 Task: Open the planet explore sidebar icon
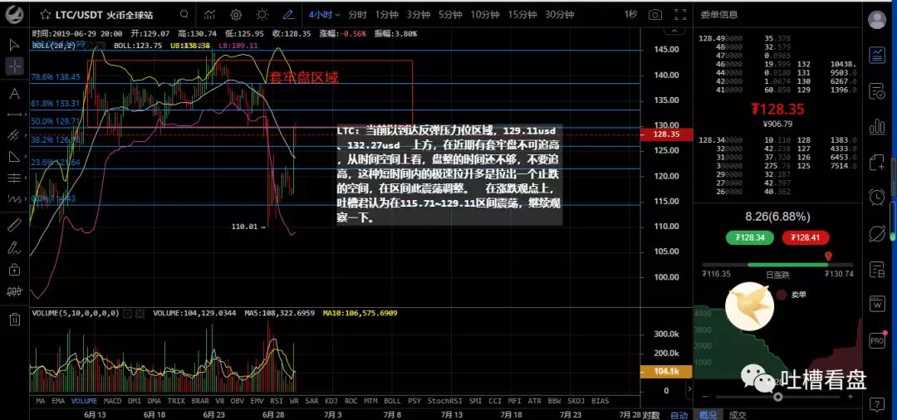point(877,233)
